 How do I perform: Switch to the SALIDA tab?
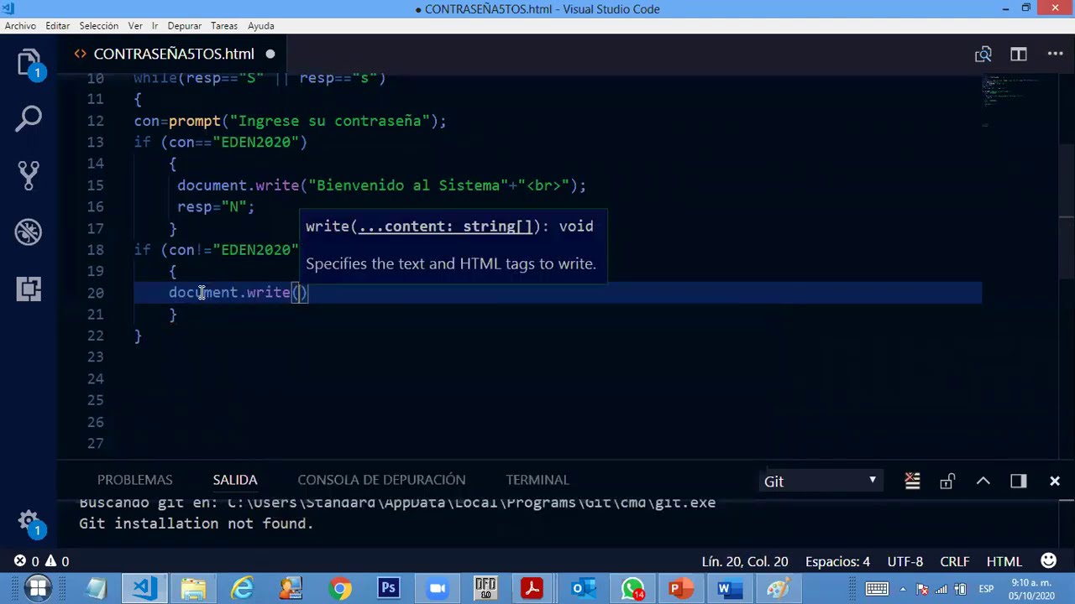(x=235, y=480)
